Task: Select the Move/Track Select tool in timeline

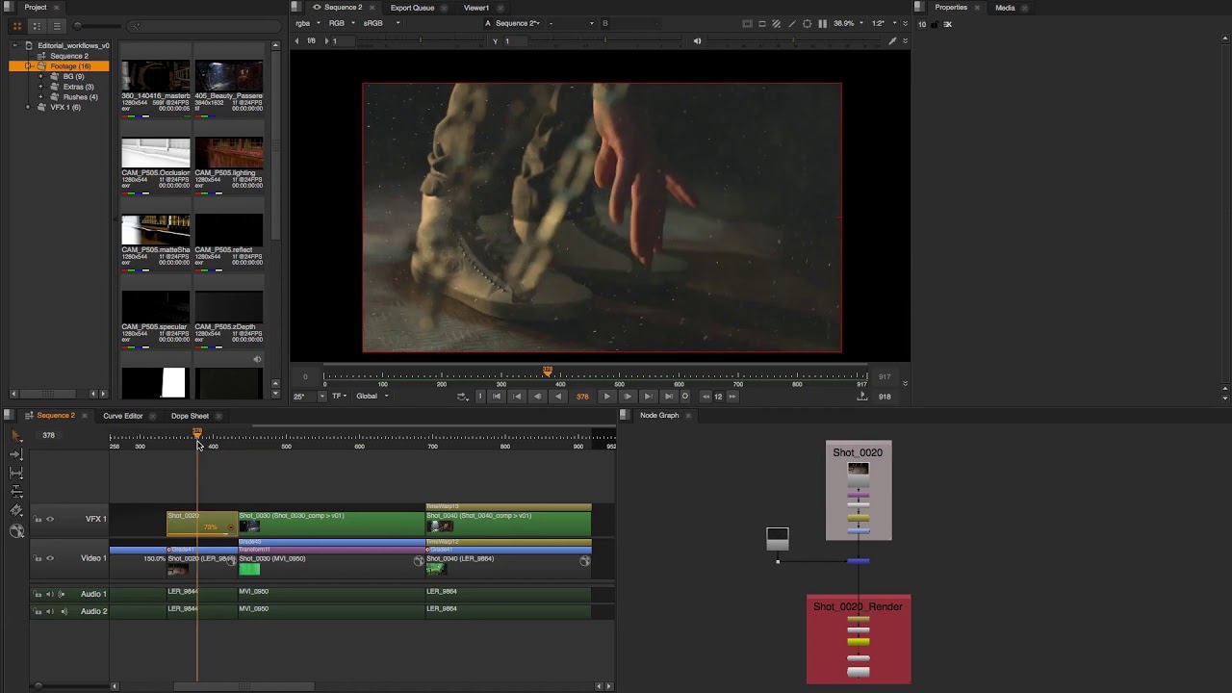Action: (16, 454)
